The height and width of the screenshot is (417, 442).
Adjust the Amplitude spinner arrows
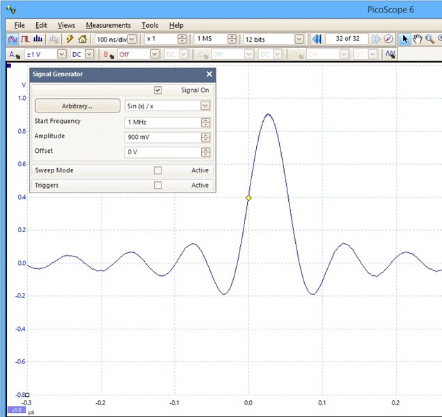click(205, 138)
